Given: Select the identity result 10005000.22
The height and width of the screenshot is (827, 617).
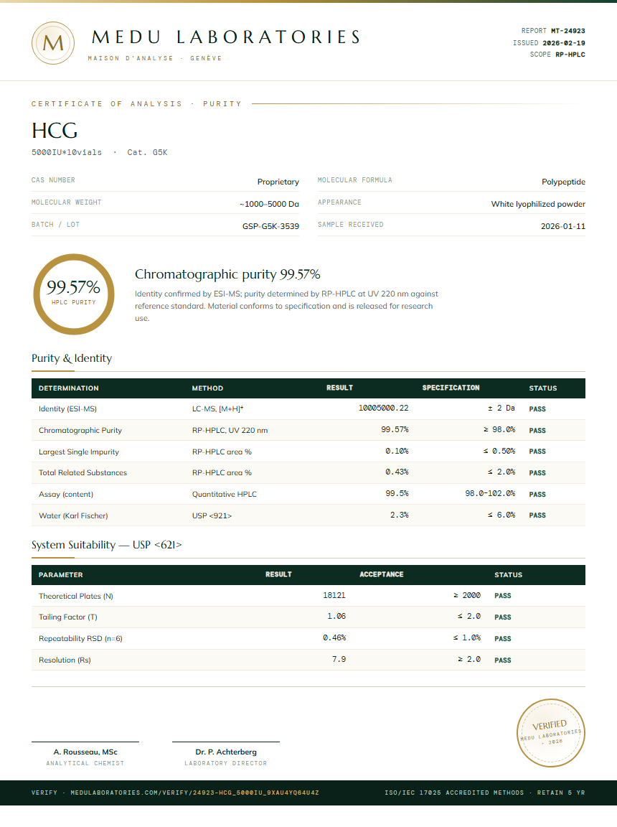Looking at the screenshot, I should point(384,408).
